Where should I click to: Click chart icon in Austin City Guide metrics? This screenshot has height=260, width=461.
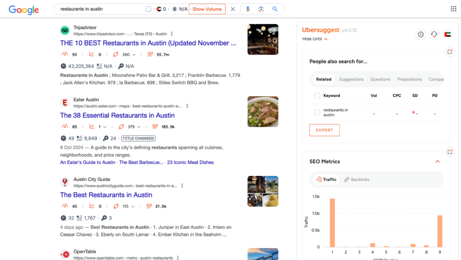click(92, 206)
